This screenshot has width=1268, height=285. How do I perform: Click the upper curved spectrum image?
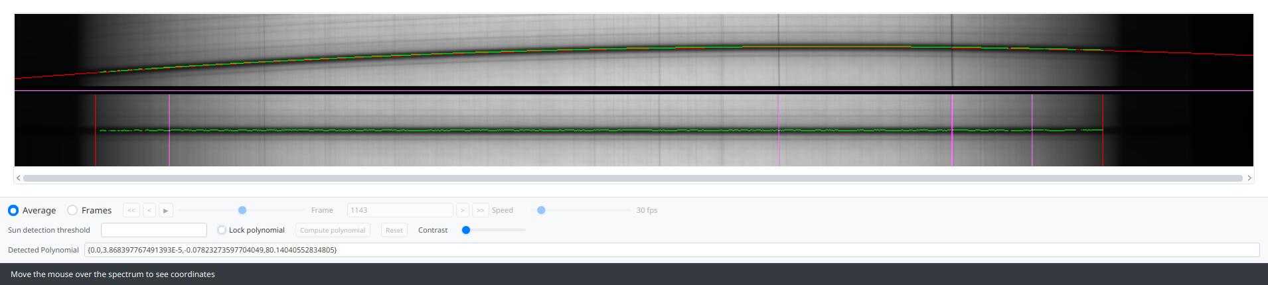634,50
